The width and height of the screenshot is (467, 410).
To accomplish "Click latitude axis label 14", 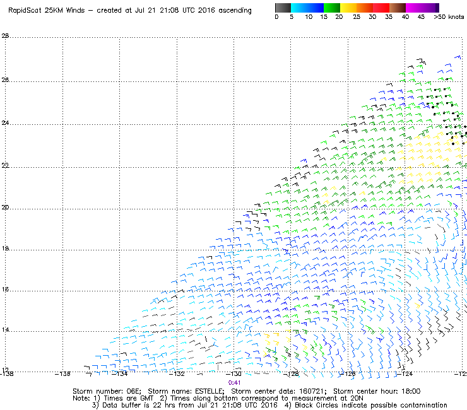I will pyautogui.click(x=5, y=330).
